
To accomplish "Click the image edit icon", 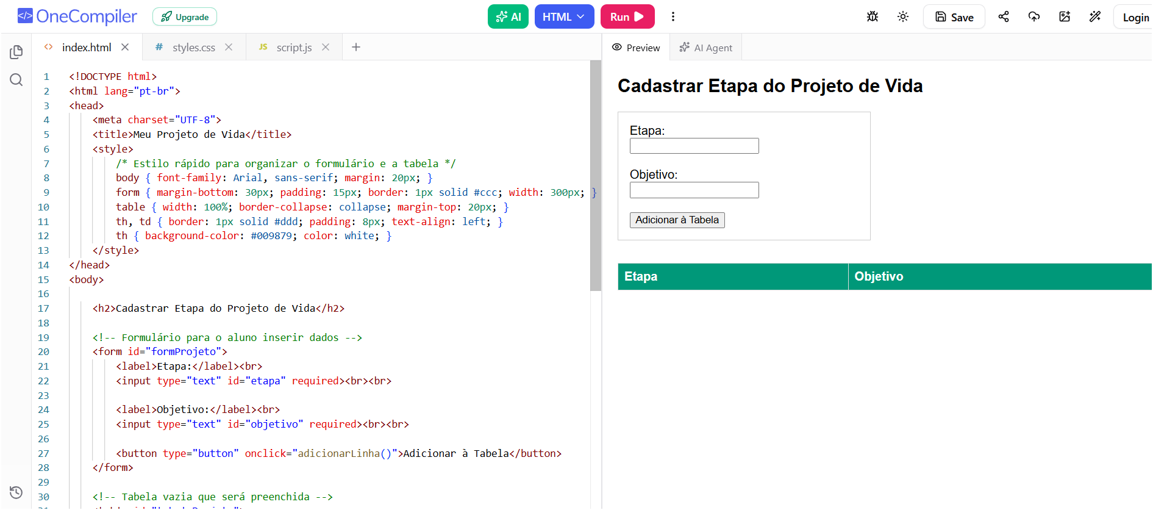I will pos(1065,16).
